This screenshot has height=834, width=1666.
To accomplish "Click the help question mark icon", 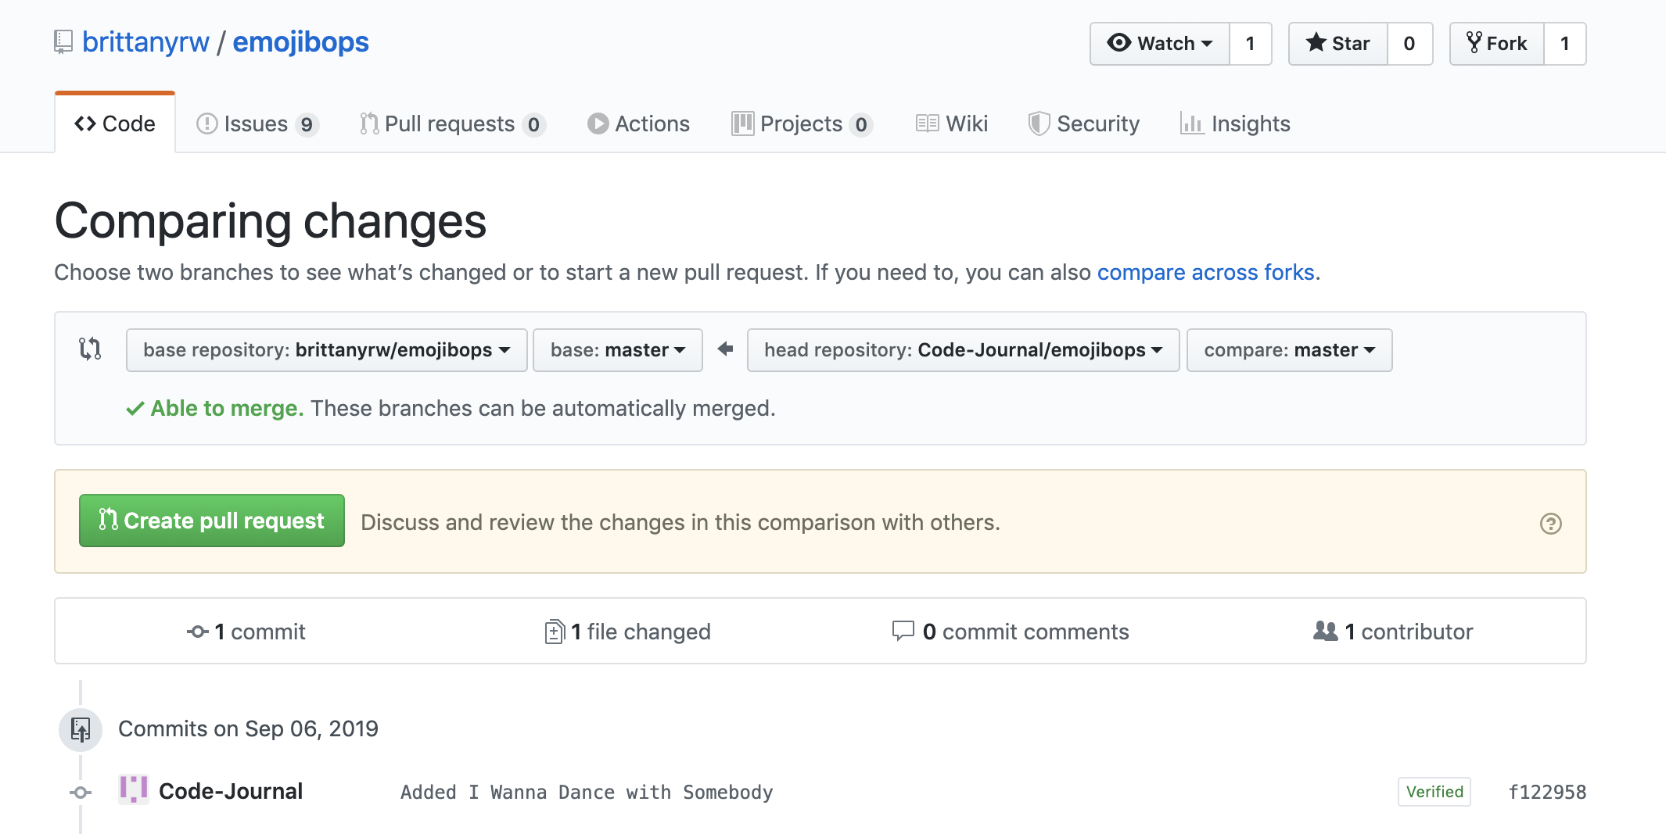I will click(x=1550, y=523).
